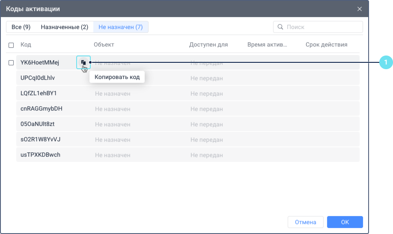The height and width of the screenshot is (234, 393).
Task: Sort by the Код column header
Action: pyautogui.click(x=26, y=44)
